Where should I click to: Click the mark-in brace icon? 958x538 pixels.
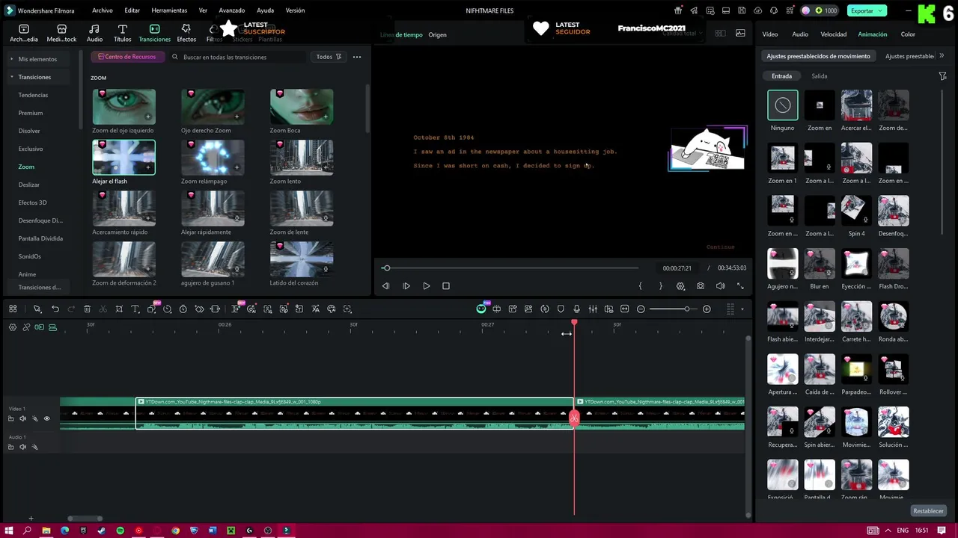coord(640,286)
